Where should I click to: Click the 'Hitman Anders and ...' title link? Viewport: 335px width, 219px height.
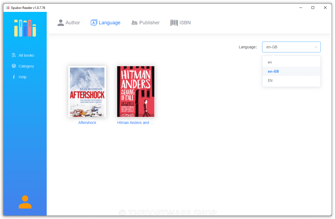tap(135, 123)
